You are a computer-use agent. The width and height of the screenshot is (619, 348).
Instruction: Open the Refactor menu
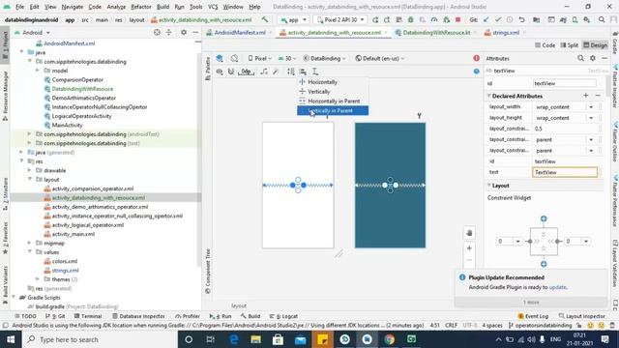[141, 7]
